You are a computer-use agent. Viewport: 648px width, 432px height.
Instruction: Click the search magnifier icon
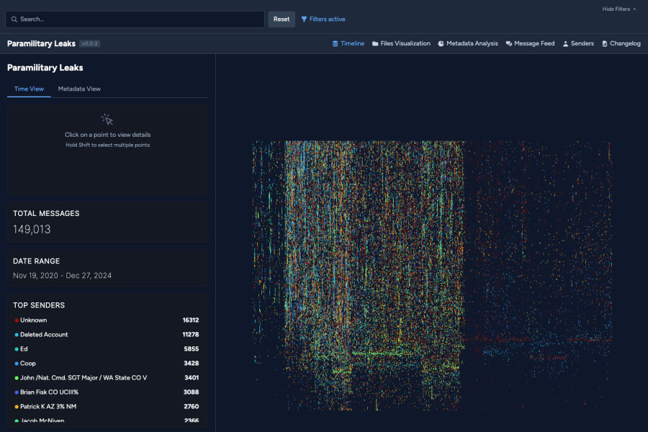click(x=14, y=19)
